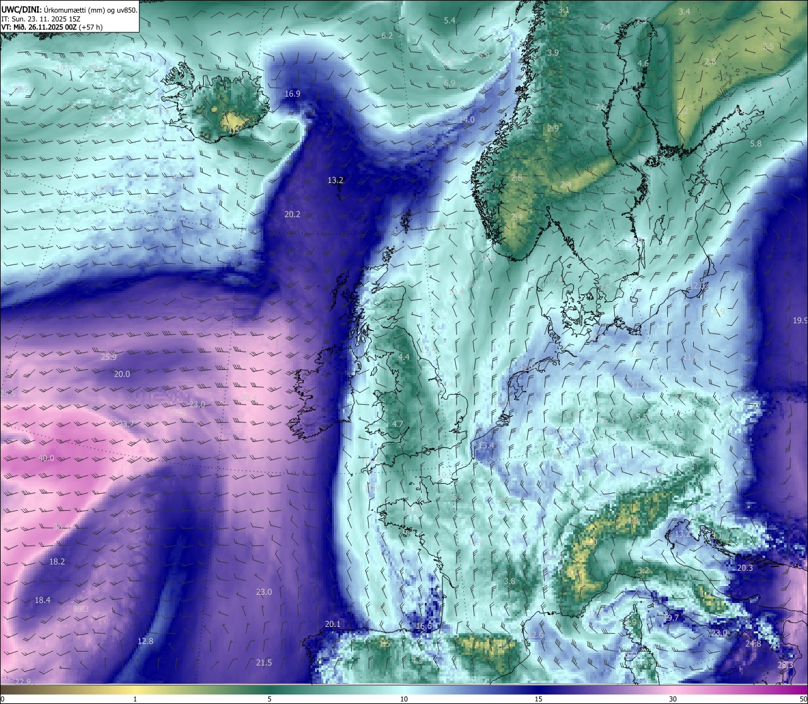Click the 40.0 value in the pink area
This screenshot has width=808, height=704.
pyautogui.click(x=46, y=458)
